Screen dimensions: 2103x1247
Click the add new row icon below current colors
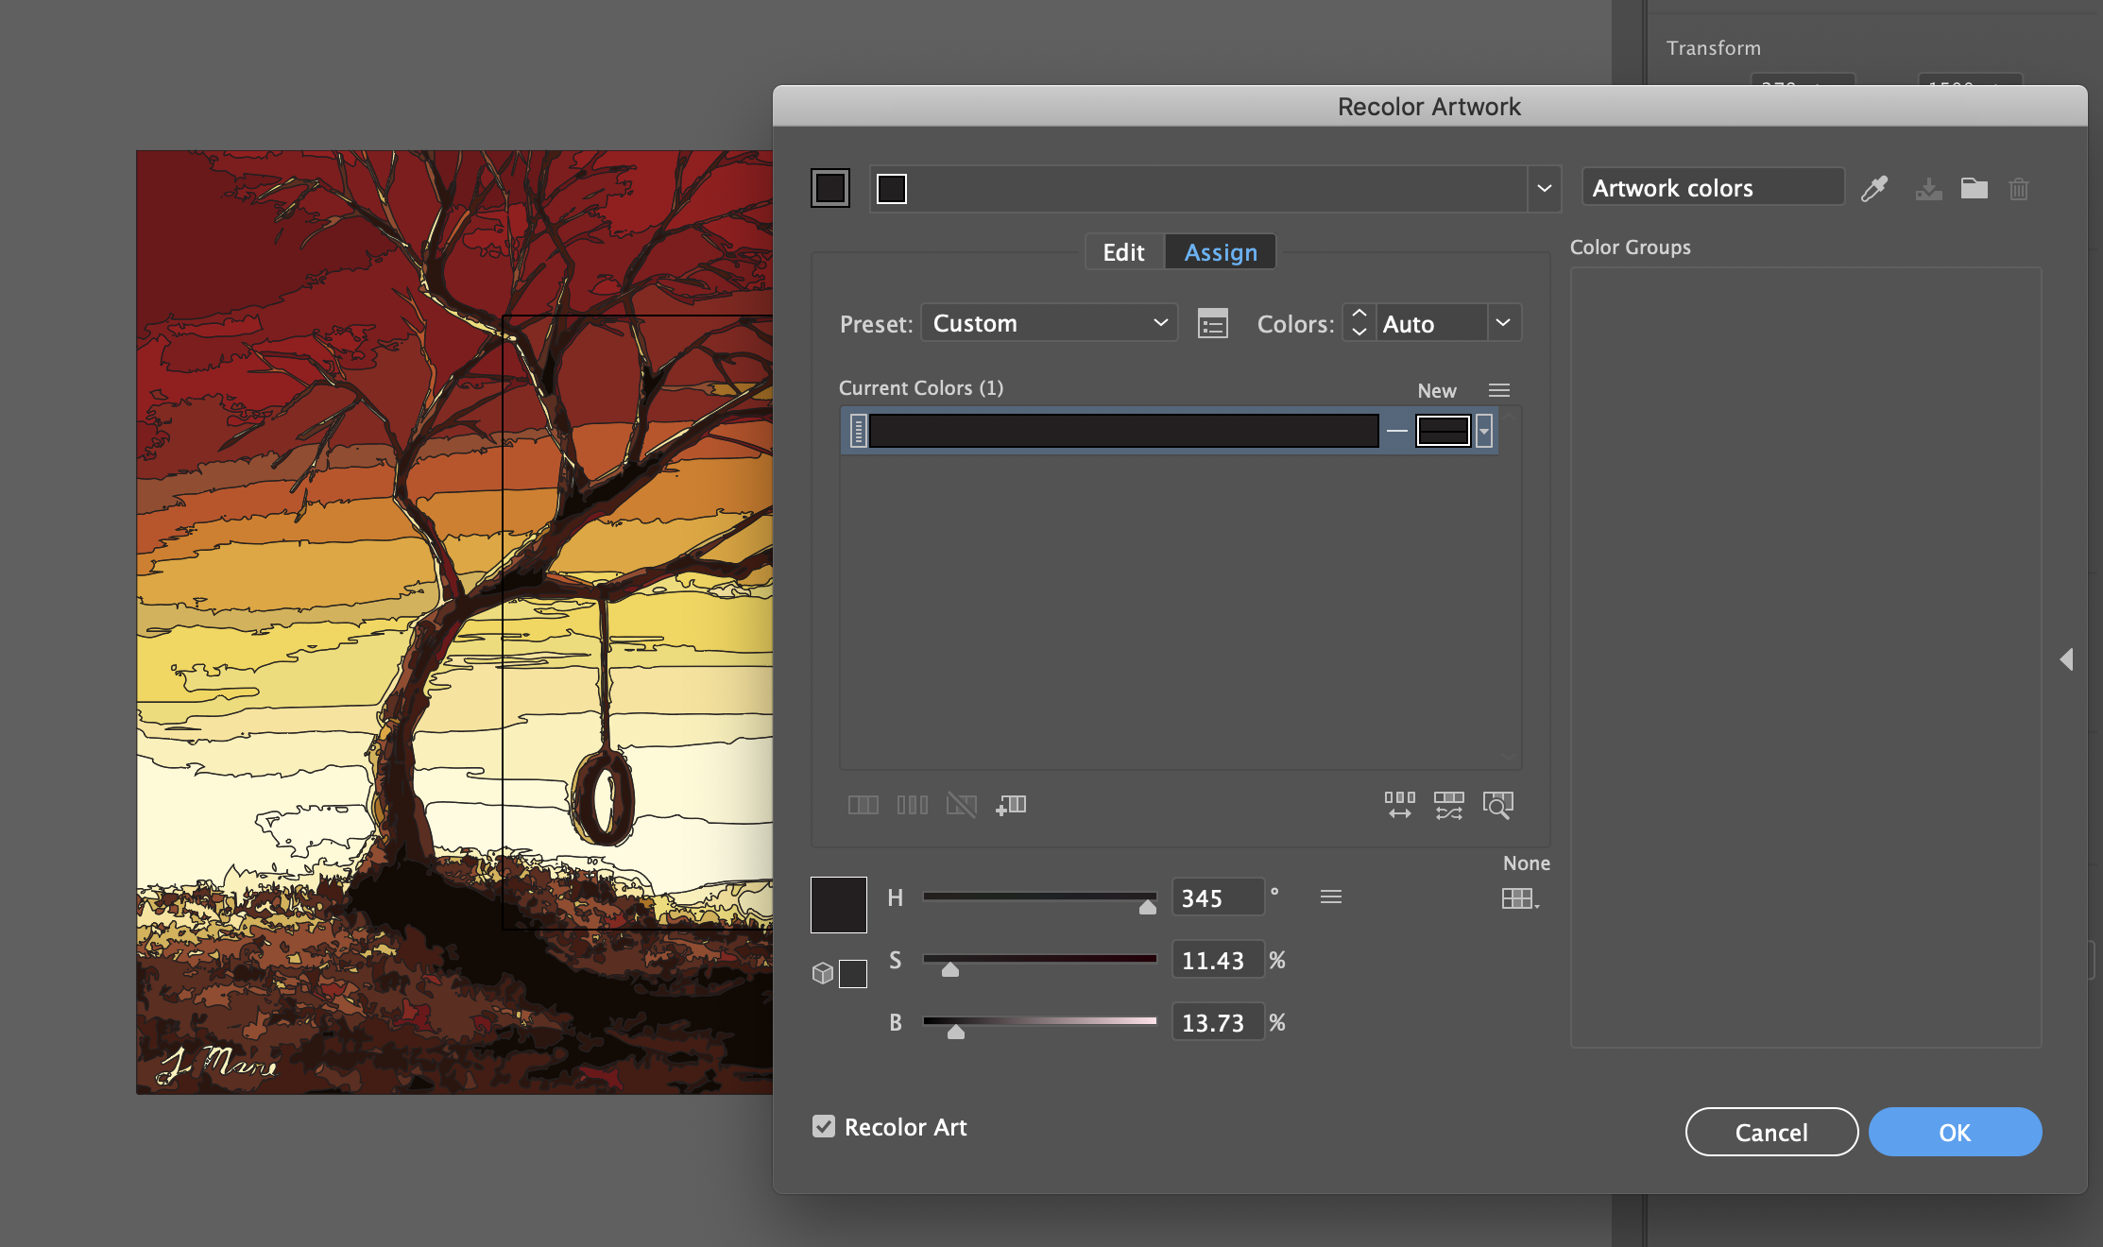1011,804
